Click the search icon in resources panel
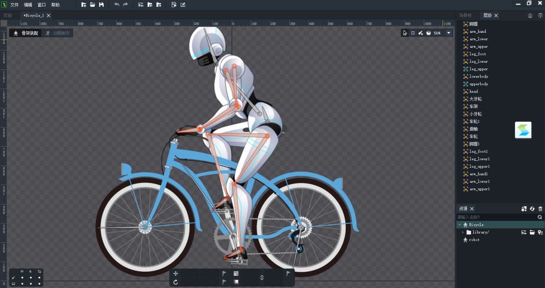The width and height of the screenshot is (545, 288). pos(540,217)
